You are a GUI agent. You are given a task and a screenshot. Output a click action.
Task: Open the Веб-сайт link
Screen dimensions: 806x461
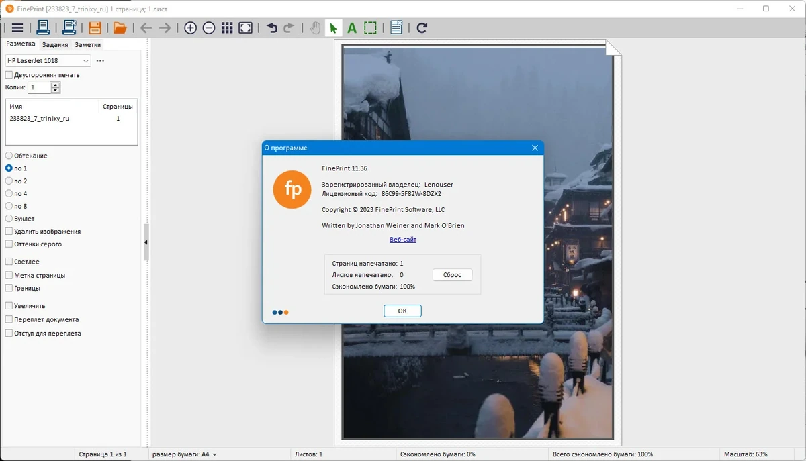pos(403,240)
